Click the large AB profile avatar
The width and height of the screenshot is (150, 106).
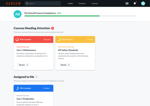(17, 14)
